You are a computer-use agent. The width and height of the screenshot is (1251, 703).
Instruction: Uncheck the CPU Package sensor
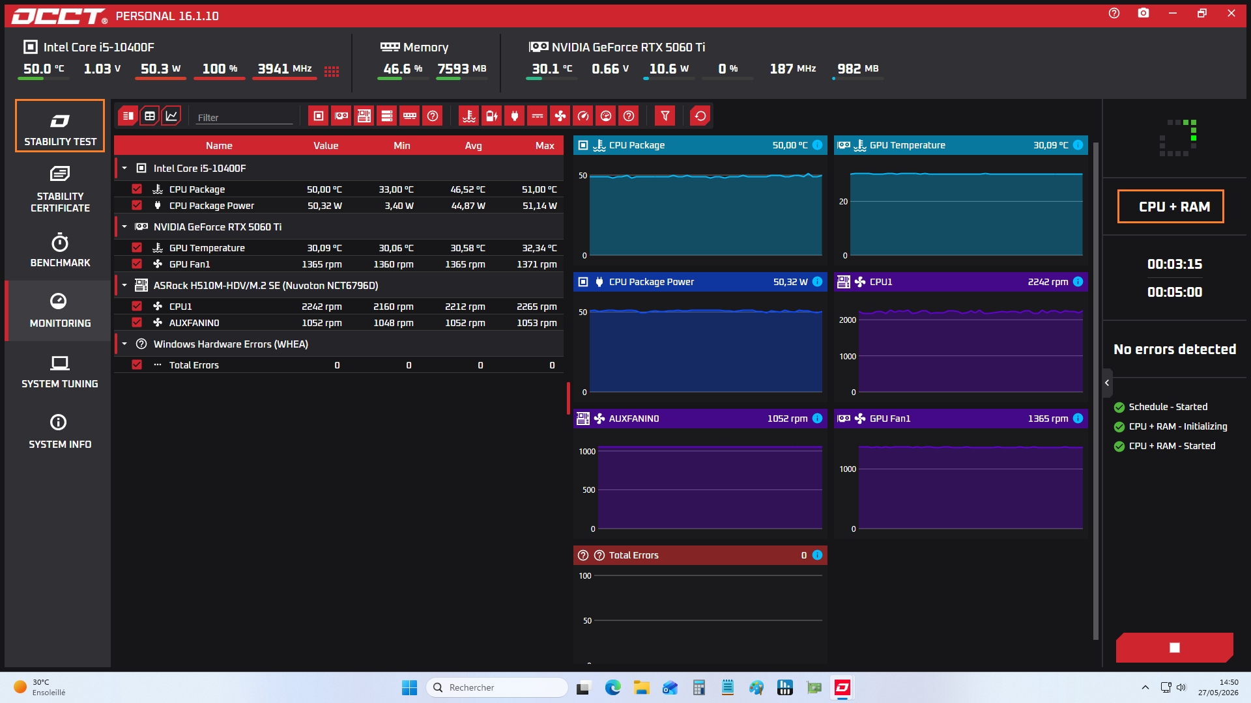[x=137, y=189]
